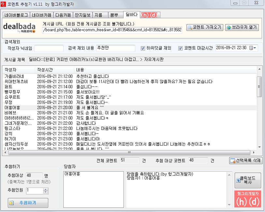
Task: Select the comment row by 링고스타
Action: 98,128
